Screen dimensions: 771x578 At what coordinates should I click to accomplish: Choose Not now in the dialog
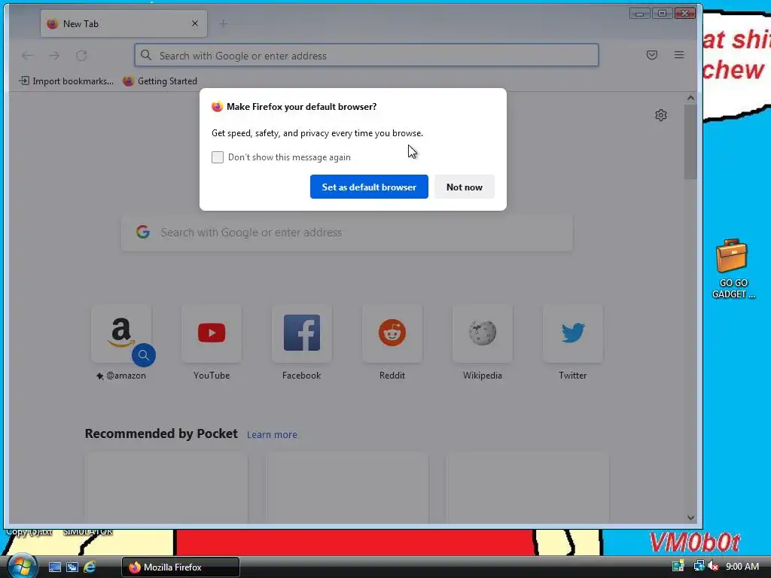click(464, 187)
